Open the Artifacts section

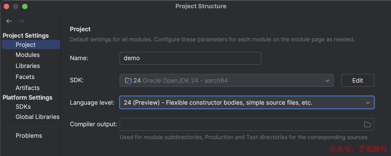(x=28, y=88)
